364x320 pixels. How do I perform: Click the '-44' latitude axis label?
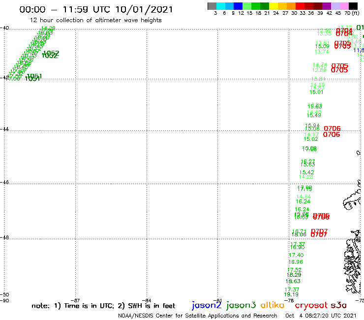4,129
